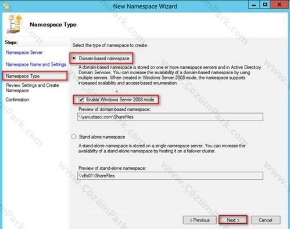Click the domain-based namespace preview field
This screenshot has height=229, width=290.
click(x=170, y=117)
